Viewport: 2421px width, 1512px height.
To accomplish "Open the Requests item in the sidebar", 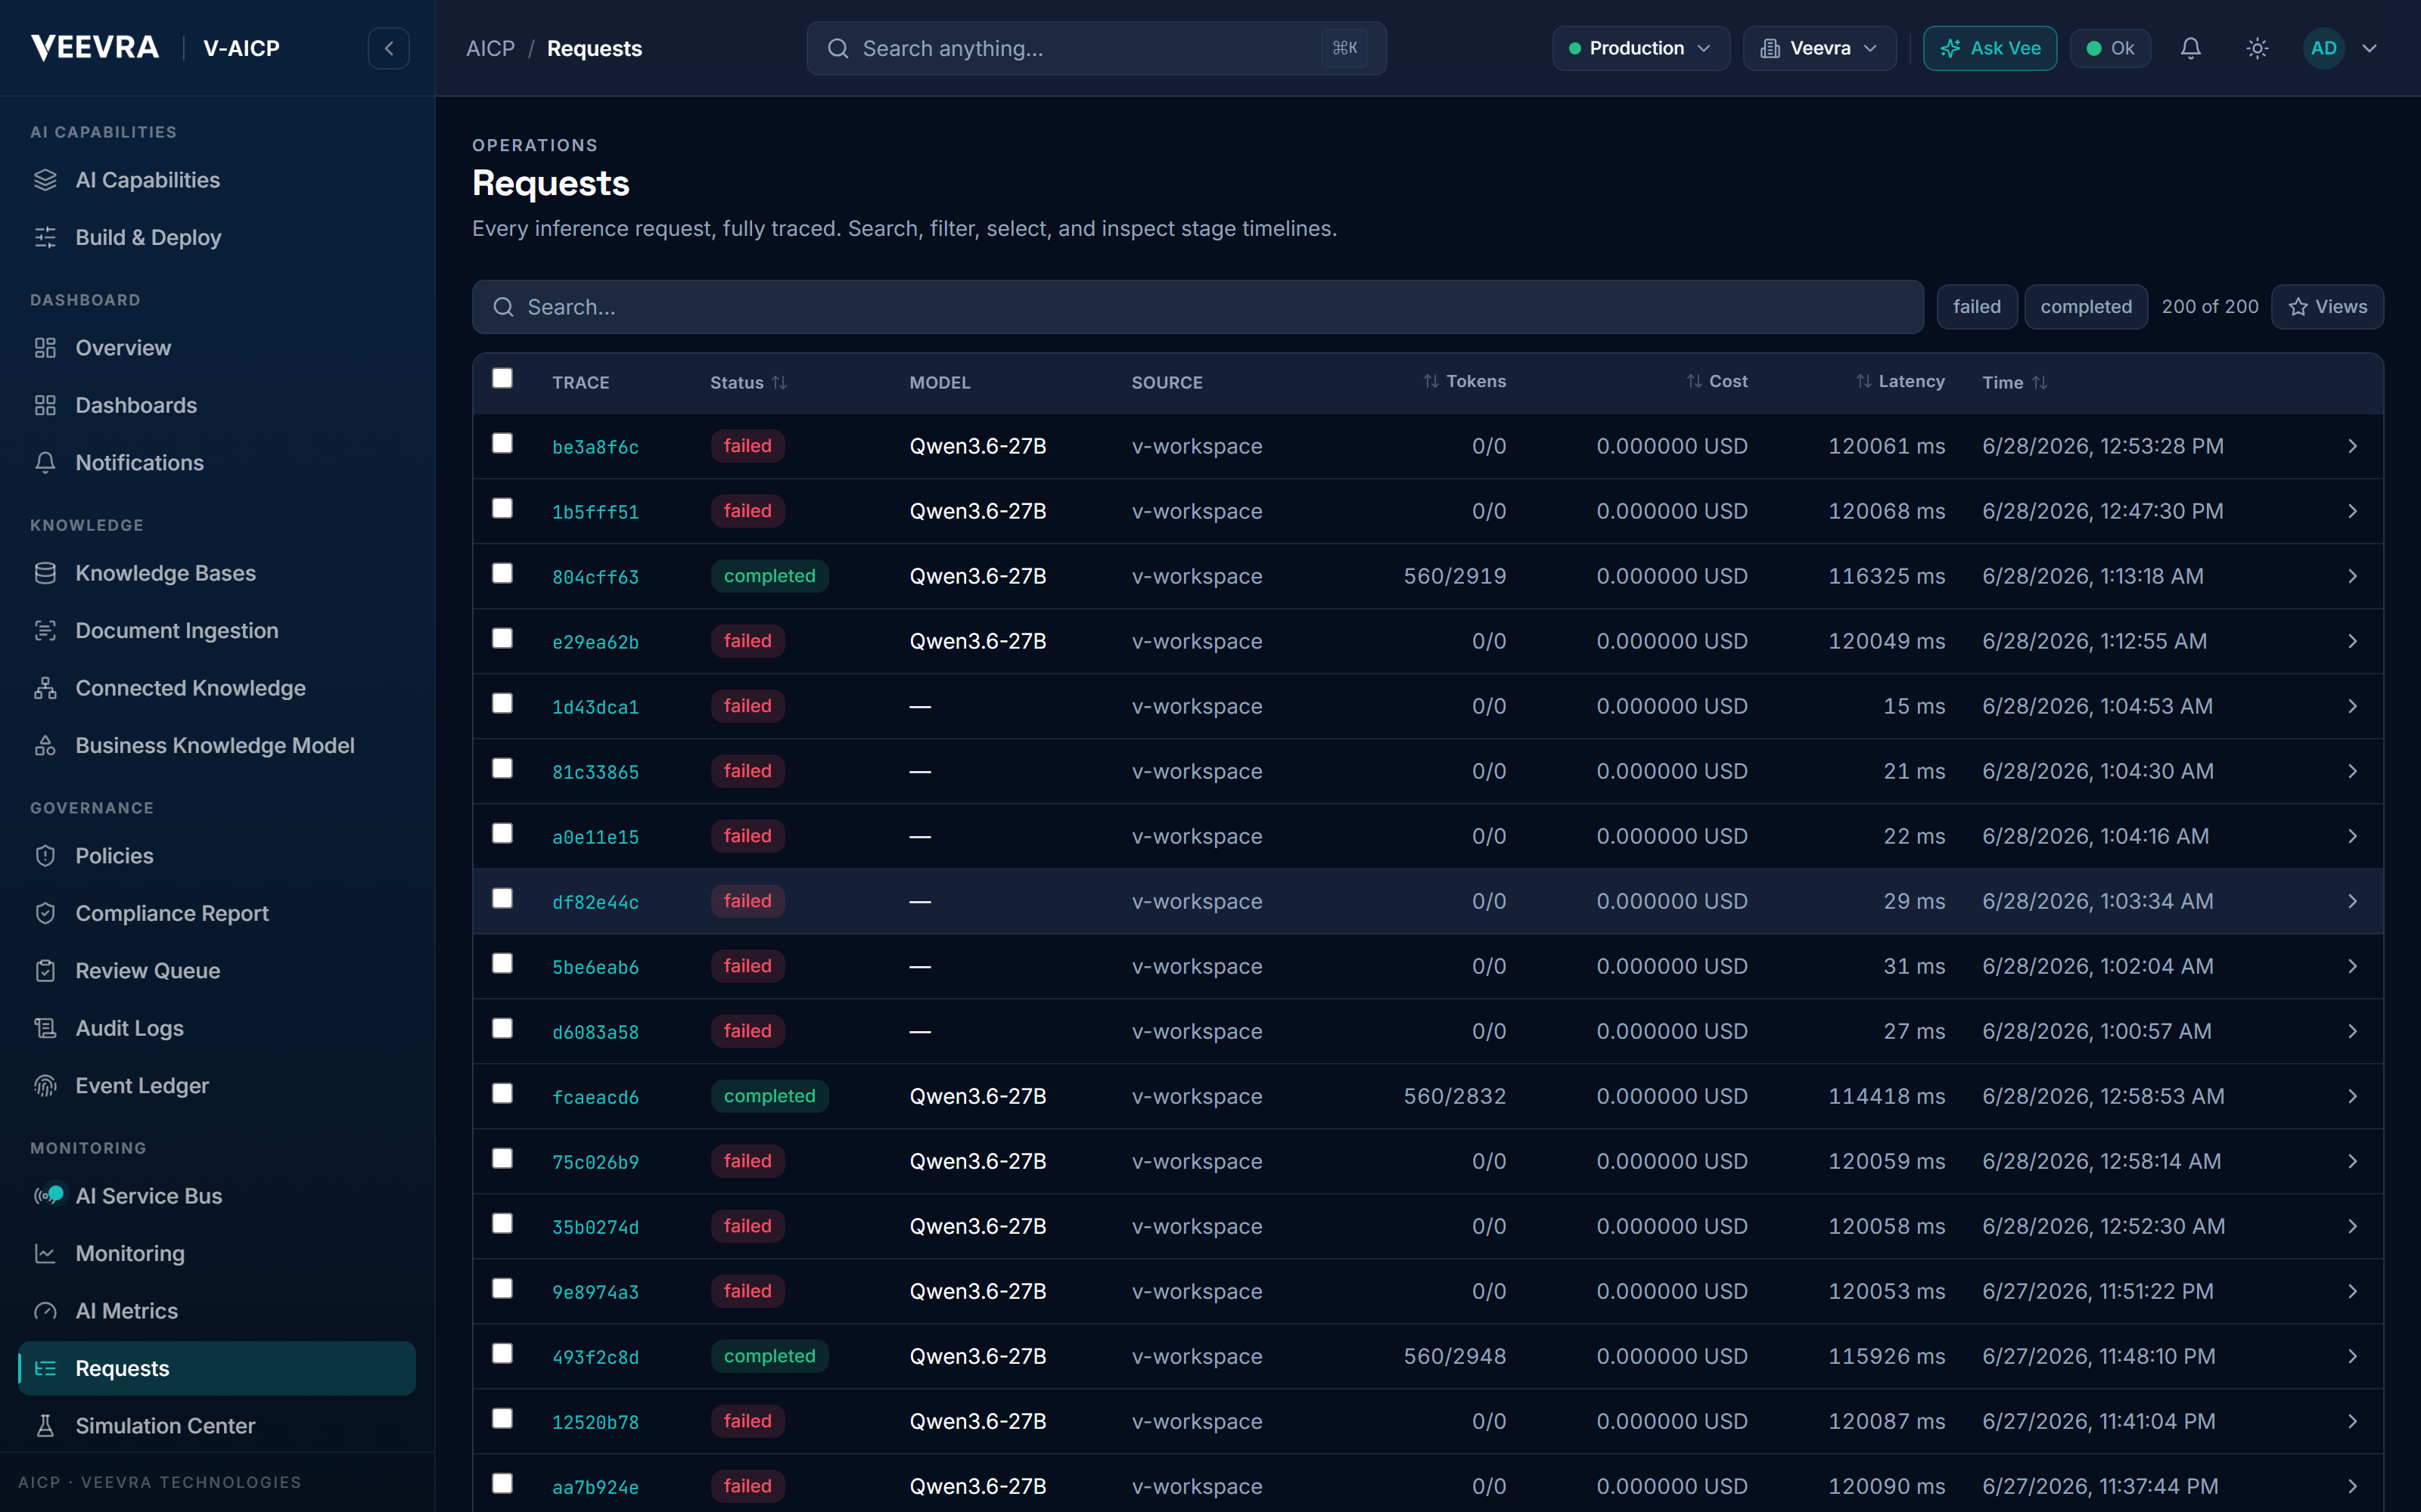I will pos(217,1368).
